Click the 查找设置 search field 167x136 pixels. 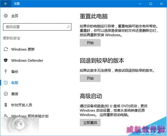click(37, 27)
